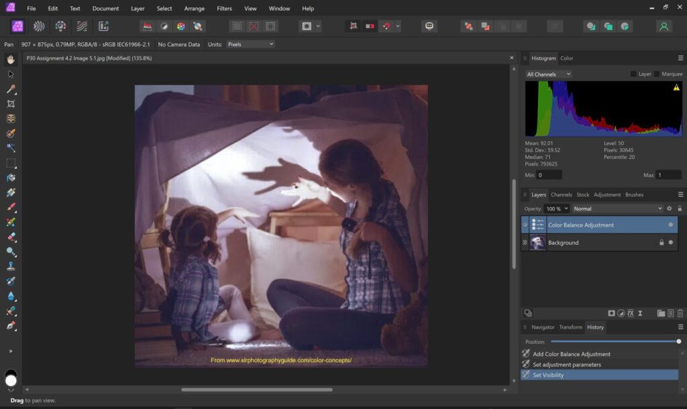The height and width of the screenshot is (409, 687).
Task: Open the Layer Effects fx icon
Action: pyautogui.click(x=631, y=313)
